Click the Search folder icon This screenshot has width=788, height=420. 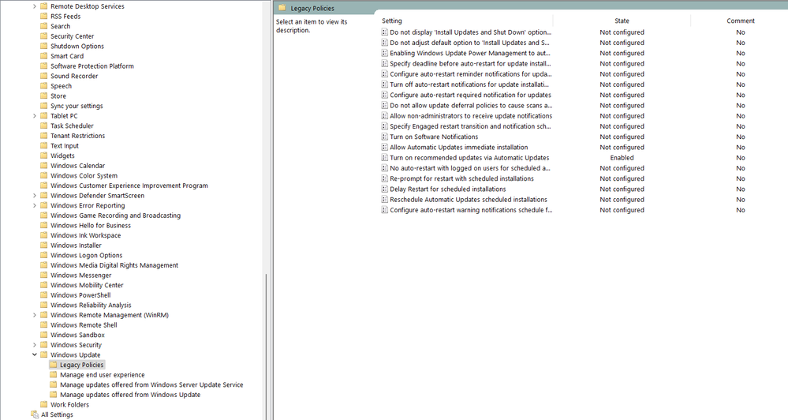(x=43, y=26)
